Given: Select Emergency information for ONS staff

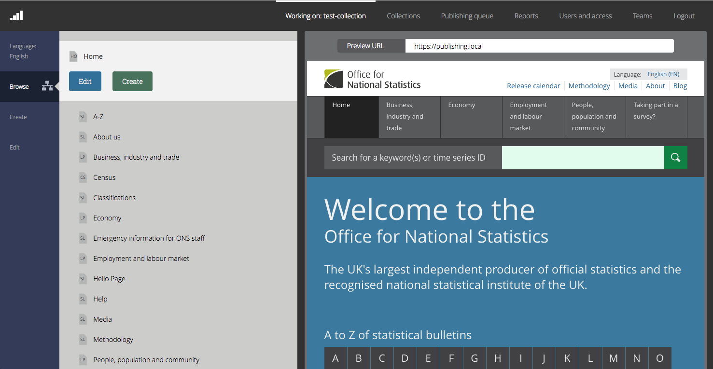Looking at the screenshot, I should click(149, 238).
